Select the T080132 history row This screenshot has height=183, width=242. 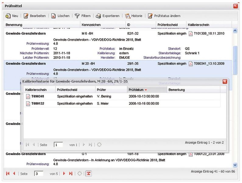click(122, 104)
